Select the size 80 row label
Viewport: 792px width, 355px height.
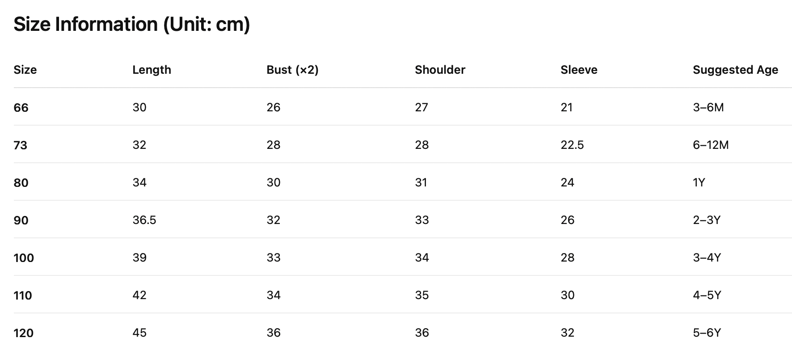coord(21,183)
